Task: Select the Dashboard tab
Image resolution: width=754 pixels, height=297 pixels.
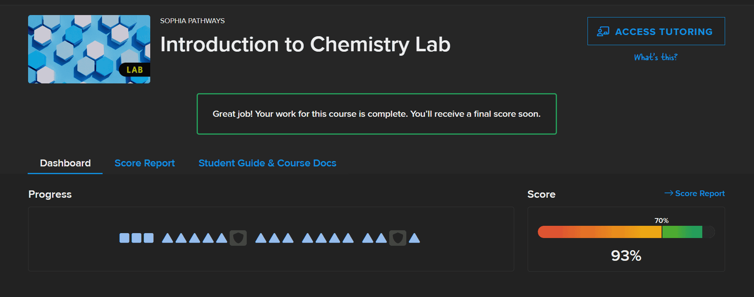Action: pyautogui.click(x=65, y=163)
